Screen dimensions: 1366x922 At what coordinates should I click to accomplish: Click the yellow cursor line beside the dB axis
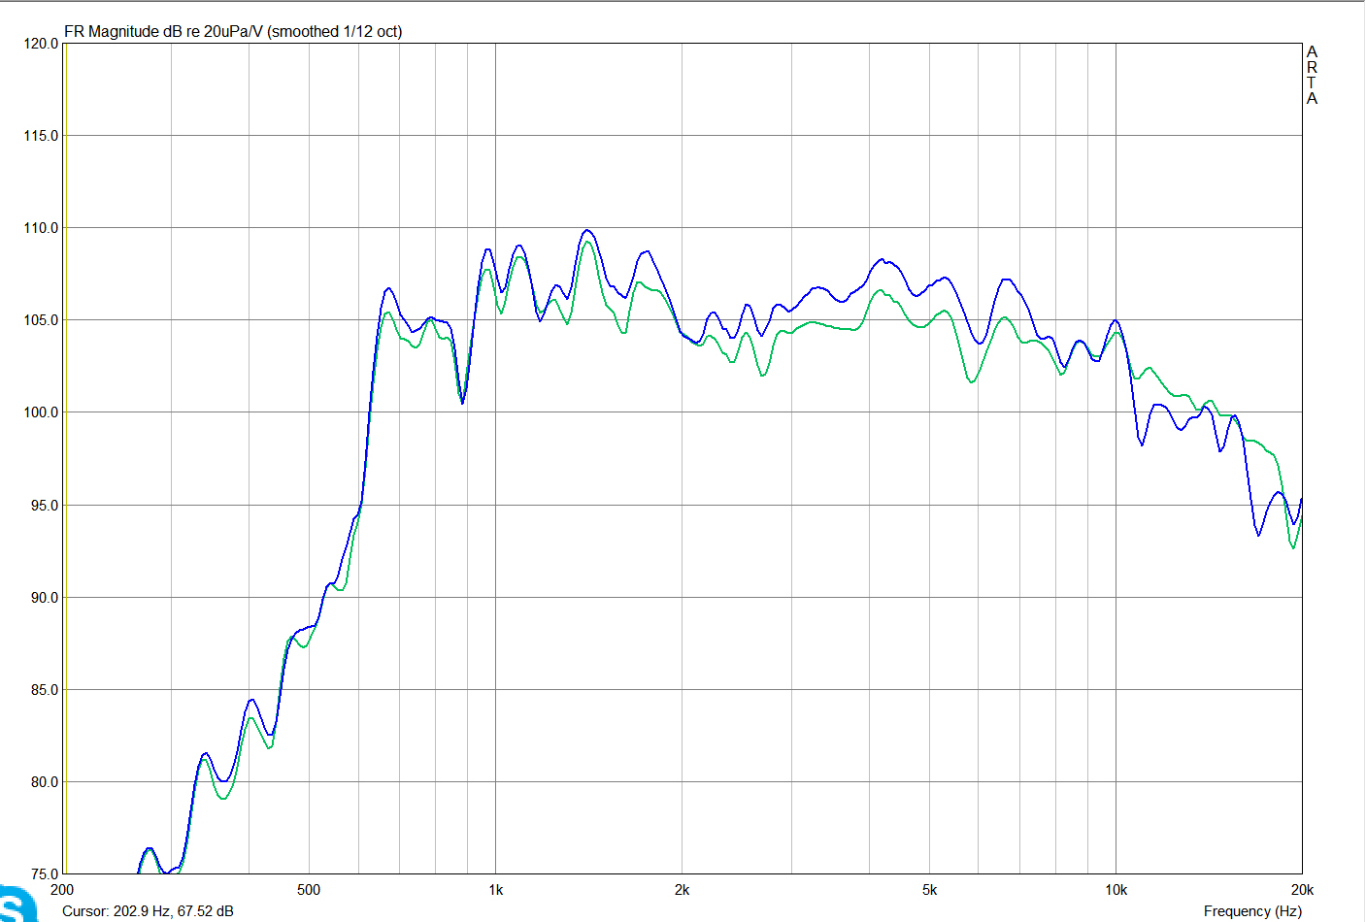click(x=66, y=458)
